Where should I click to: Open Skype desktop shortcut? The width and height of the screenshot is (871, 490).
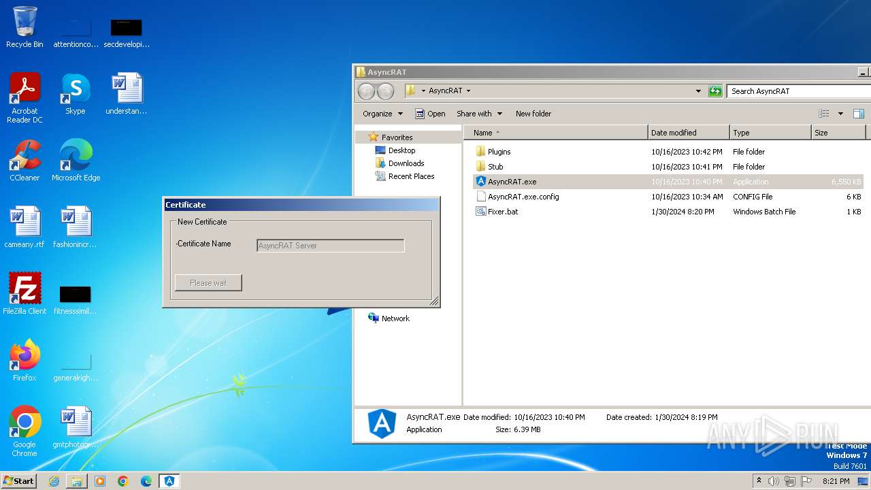tap(75, 94)
